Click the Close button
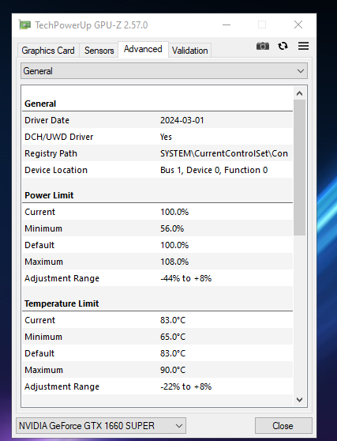The width and height of the screenshot is (337, 441). [283, 425]
